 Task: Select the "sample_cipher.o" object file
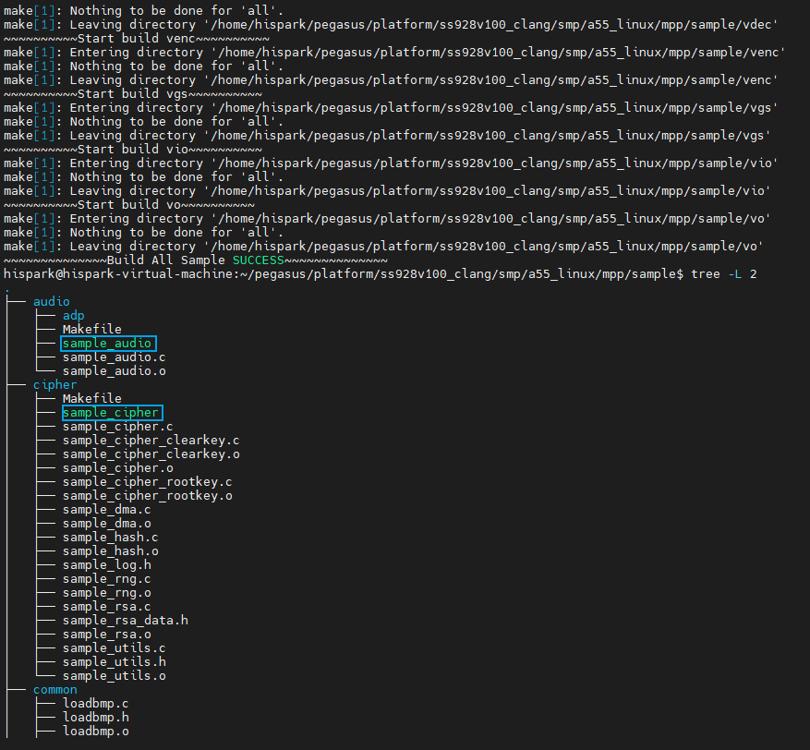click(118, 468)
